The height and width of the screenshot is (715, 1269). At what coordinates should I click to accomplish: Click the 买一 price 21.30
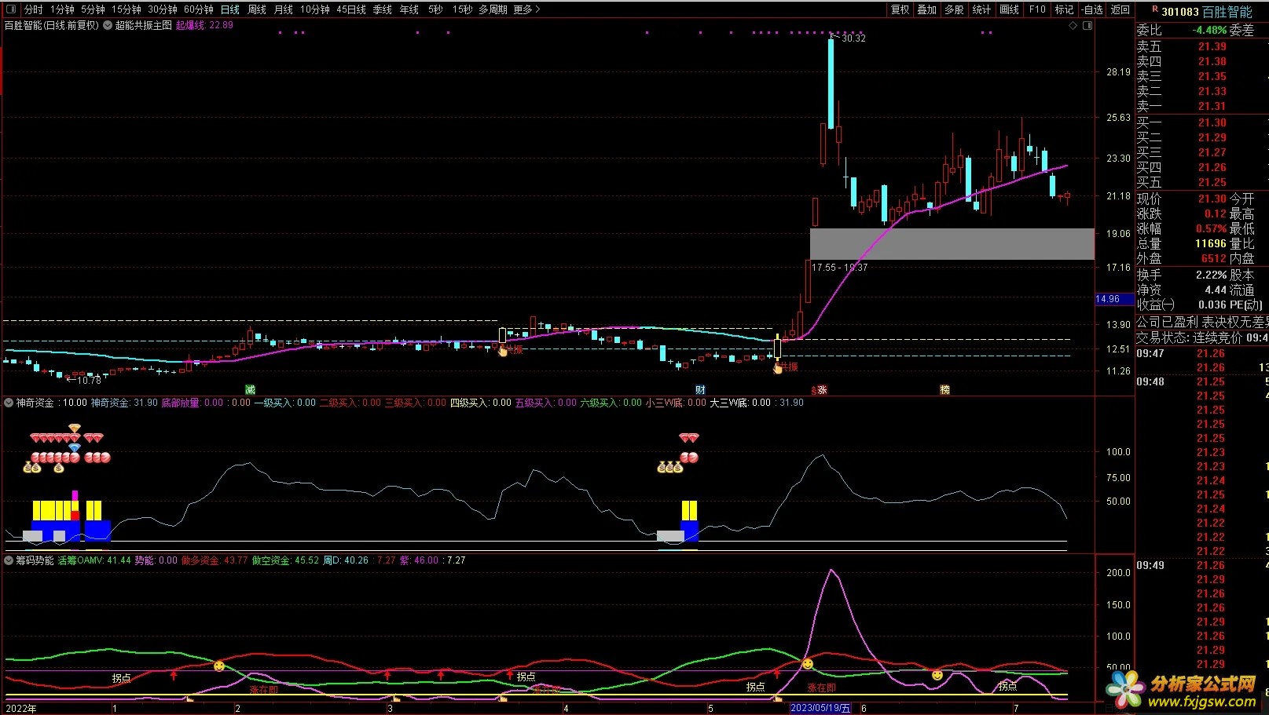pyautogui.click(x=1212, y=122)
